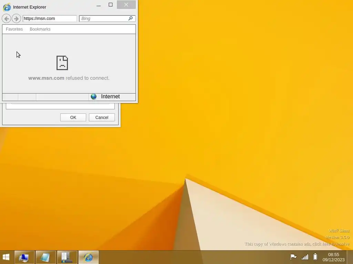Open the Windows Start button
This screenshot has height=264, width=353.
[6, 257]
